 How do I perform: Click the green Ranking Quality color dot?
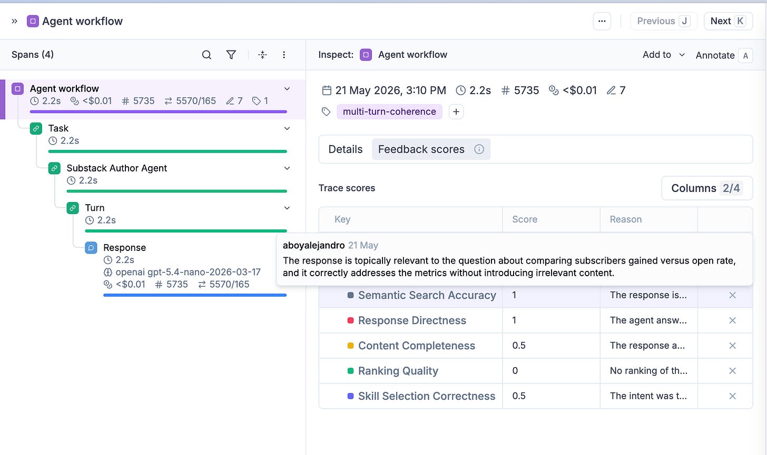[350, 371]
